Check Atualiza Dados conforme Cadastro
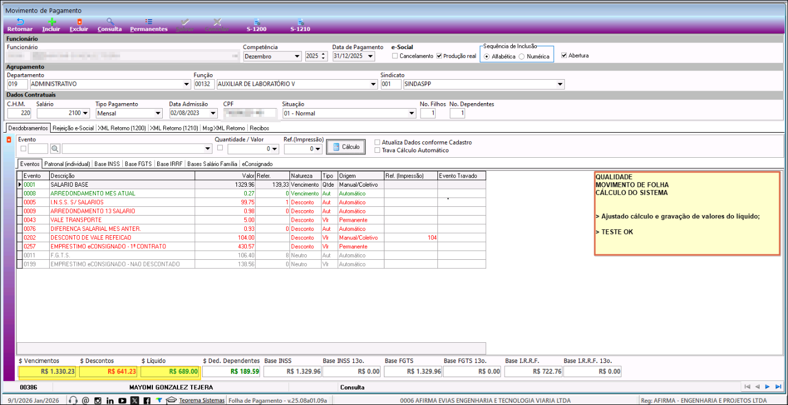Viewport: 788px width, 405px height. [377, 142]
